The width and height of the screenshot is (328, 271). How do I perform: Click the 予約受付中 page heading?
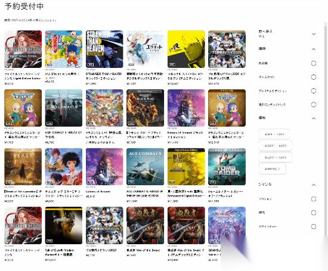[24, 6]
